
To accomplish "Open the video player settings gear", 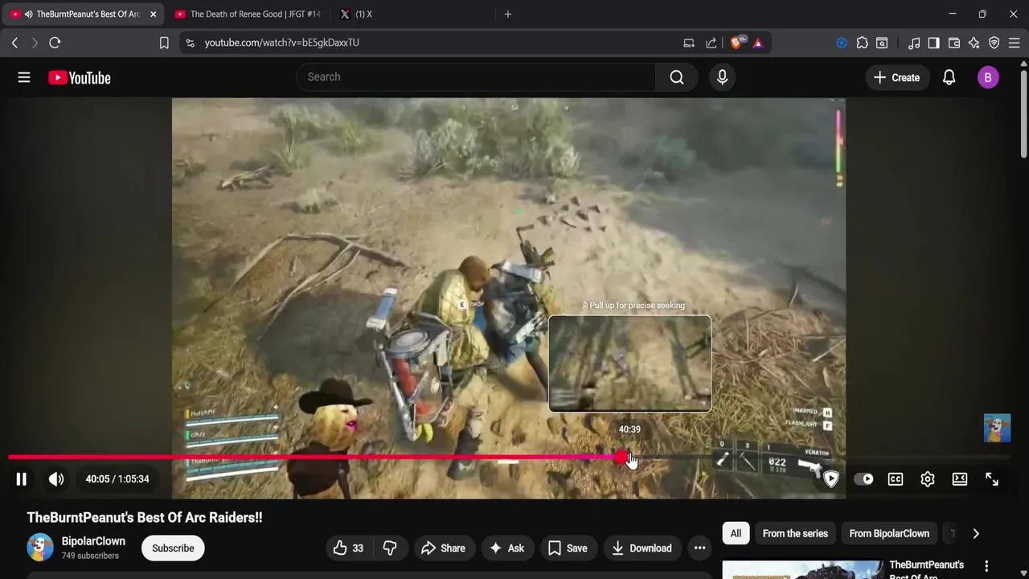I will [927, 479].
